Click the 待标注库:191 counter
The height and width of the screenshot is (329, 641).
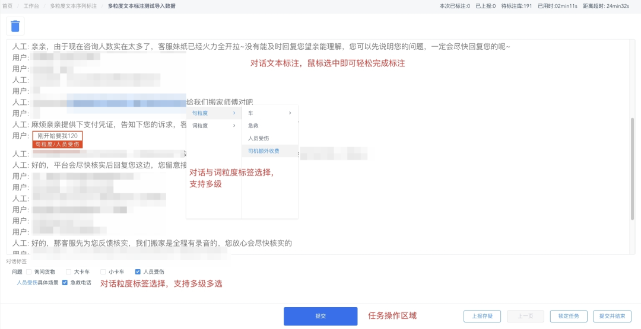(x=517, y=6)
